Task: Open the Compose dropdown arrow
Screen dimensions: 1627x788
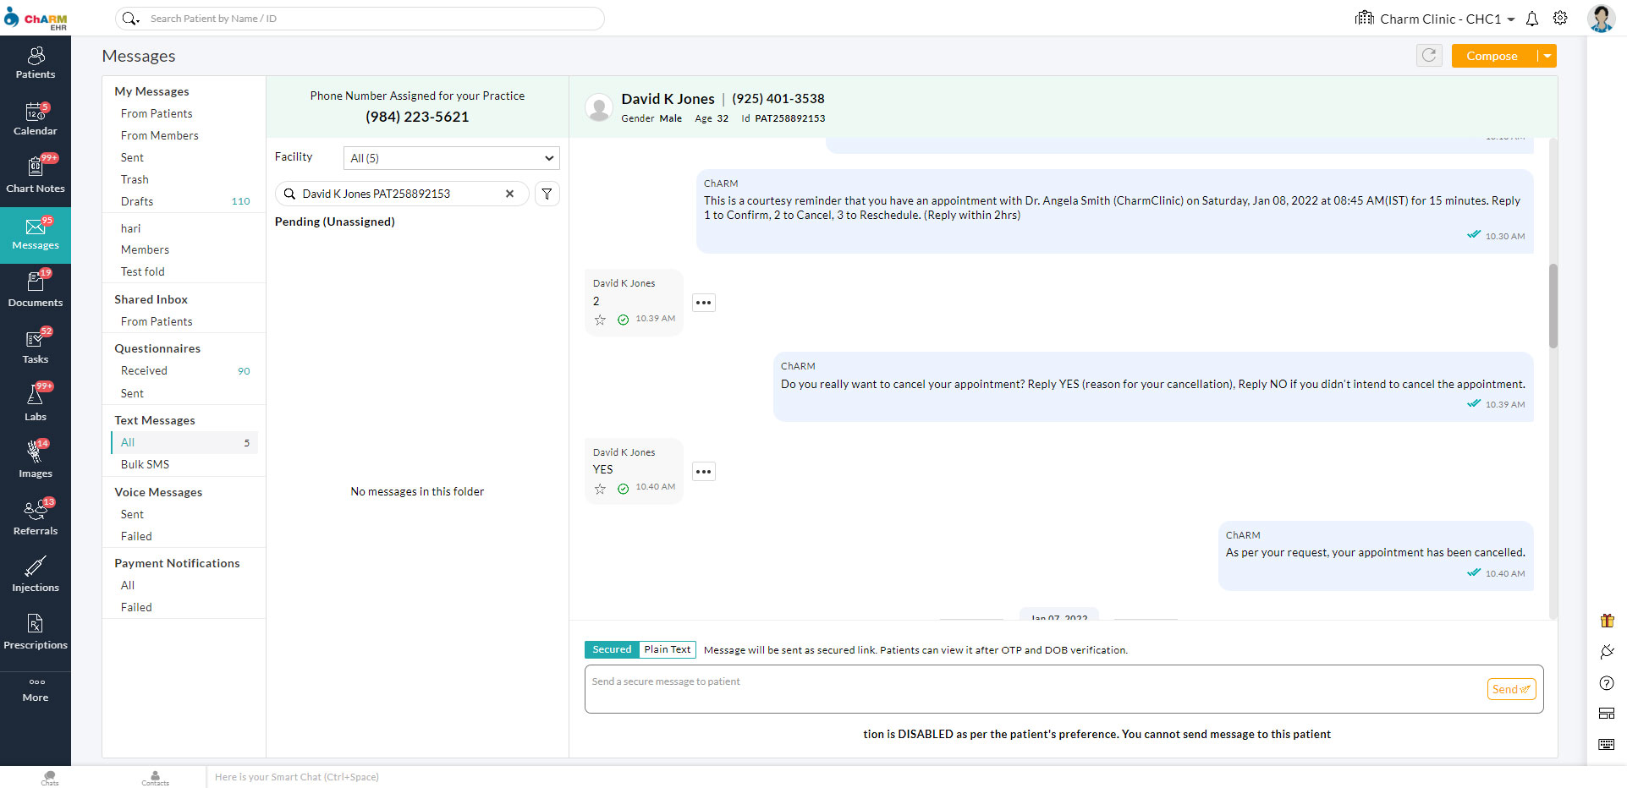Action: pyautogui.click(x=1547, y=56)
